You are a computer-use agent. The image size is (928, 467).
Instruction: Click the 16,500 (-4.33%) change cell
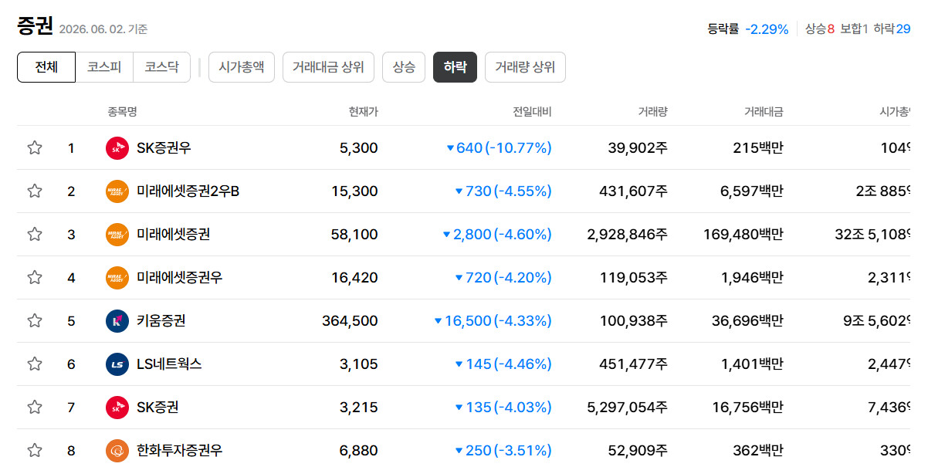click(x=493, y=320)
